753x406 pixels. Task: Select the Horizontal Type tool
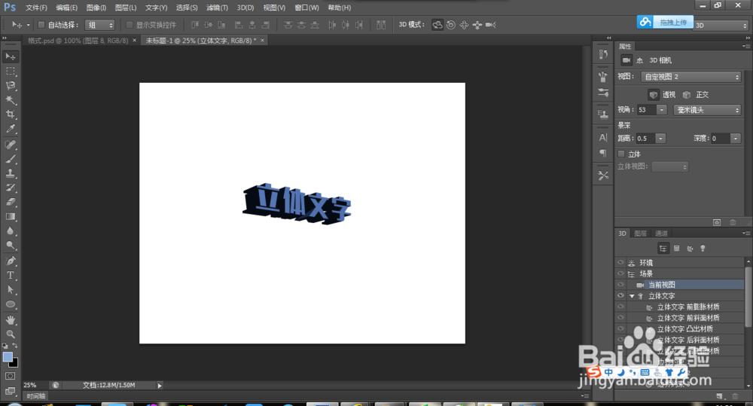point(10,275)
